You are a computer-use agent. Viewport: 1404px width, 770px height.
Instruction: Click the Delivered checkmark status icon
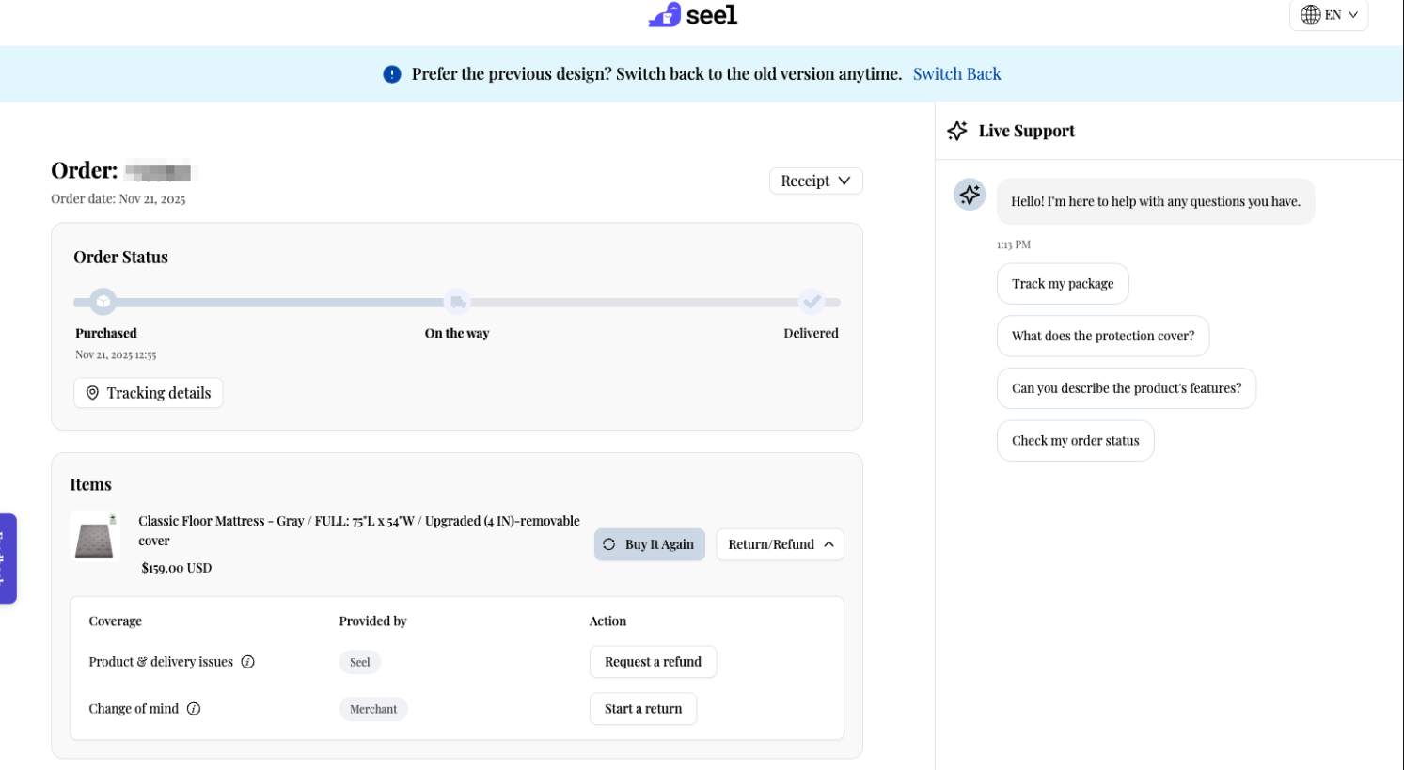click(x=812, y=302)
